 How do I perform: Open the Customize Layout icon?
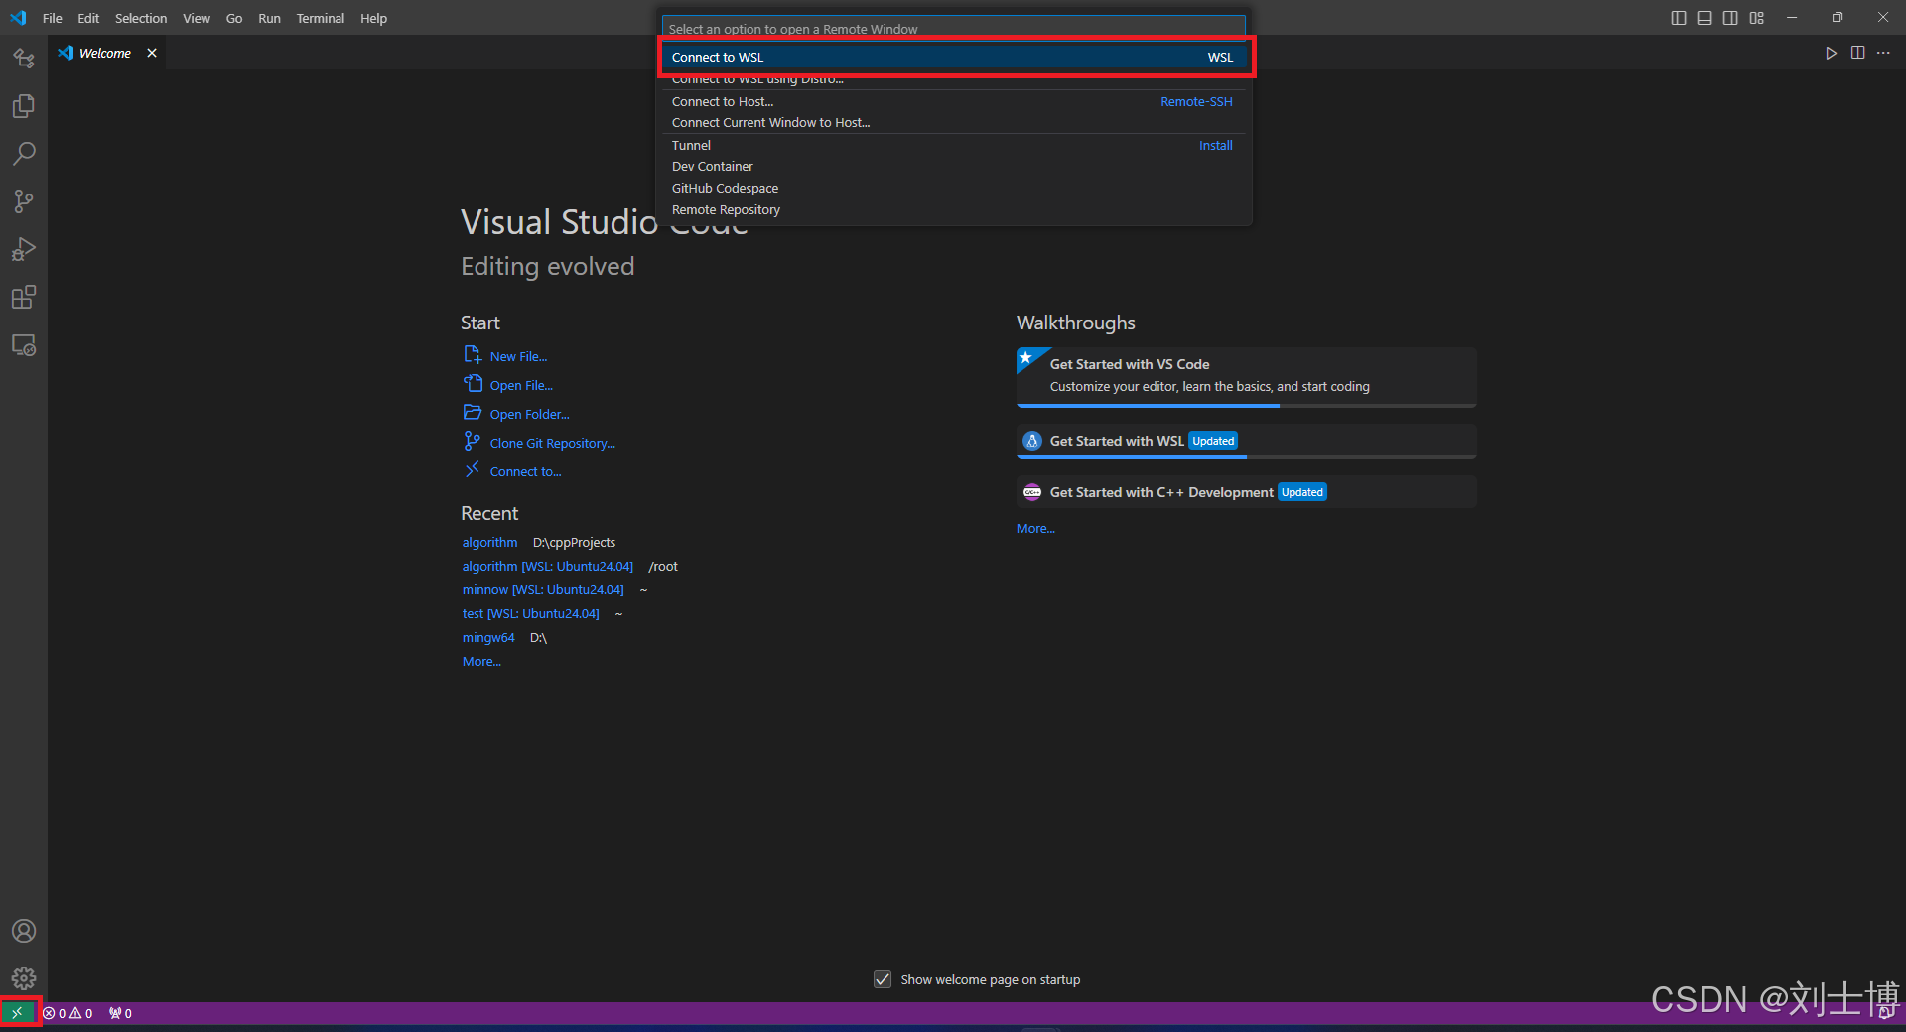(x=1757, y=18)
